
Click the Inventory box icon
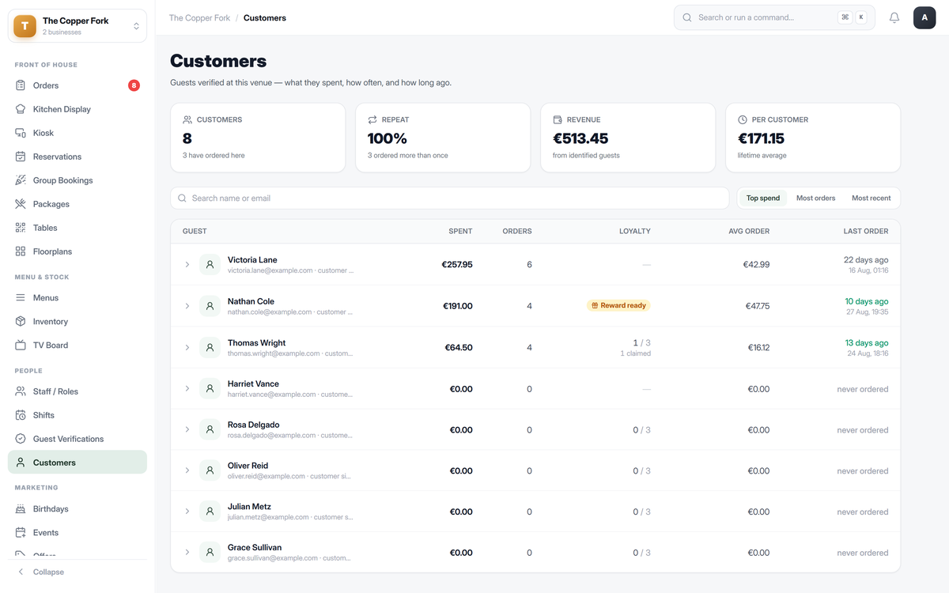pos(21,322)
